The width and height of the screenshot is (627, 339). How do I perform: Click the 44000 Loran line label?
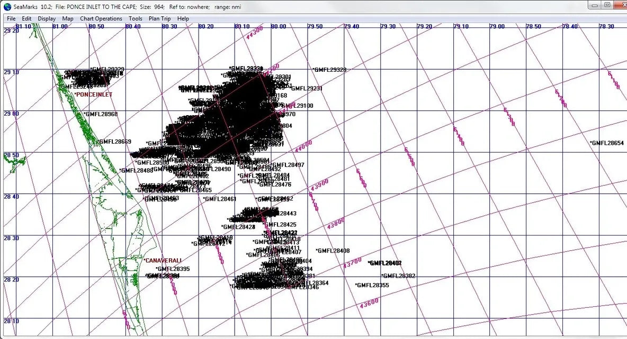click(303, 146)
